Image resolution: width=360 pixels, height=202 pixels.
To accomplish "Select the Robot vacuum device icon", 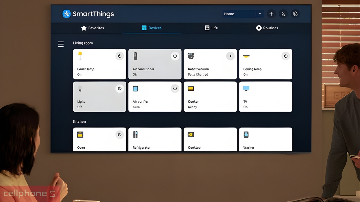I will 191,56.
